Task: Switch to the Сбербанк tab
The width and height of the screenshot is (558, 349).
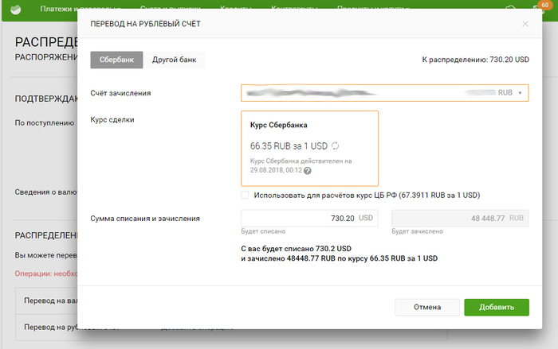Action: 116,60
